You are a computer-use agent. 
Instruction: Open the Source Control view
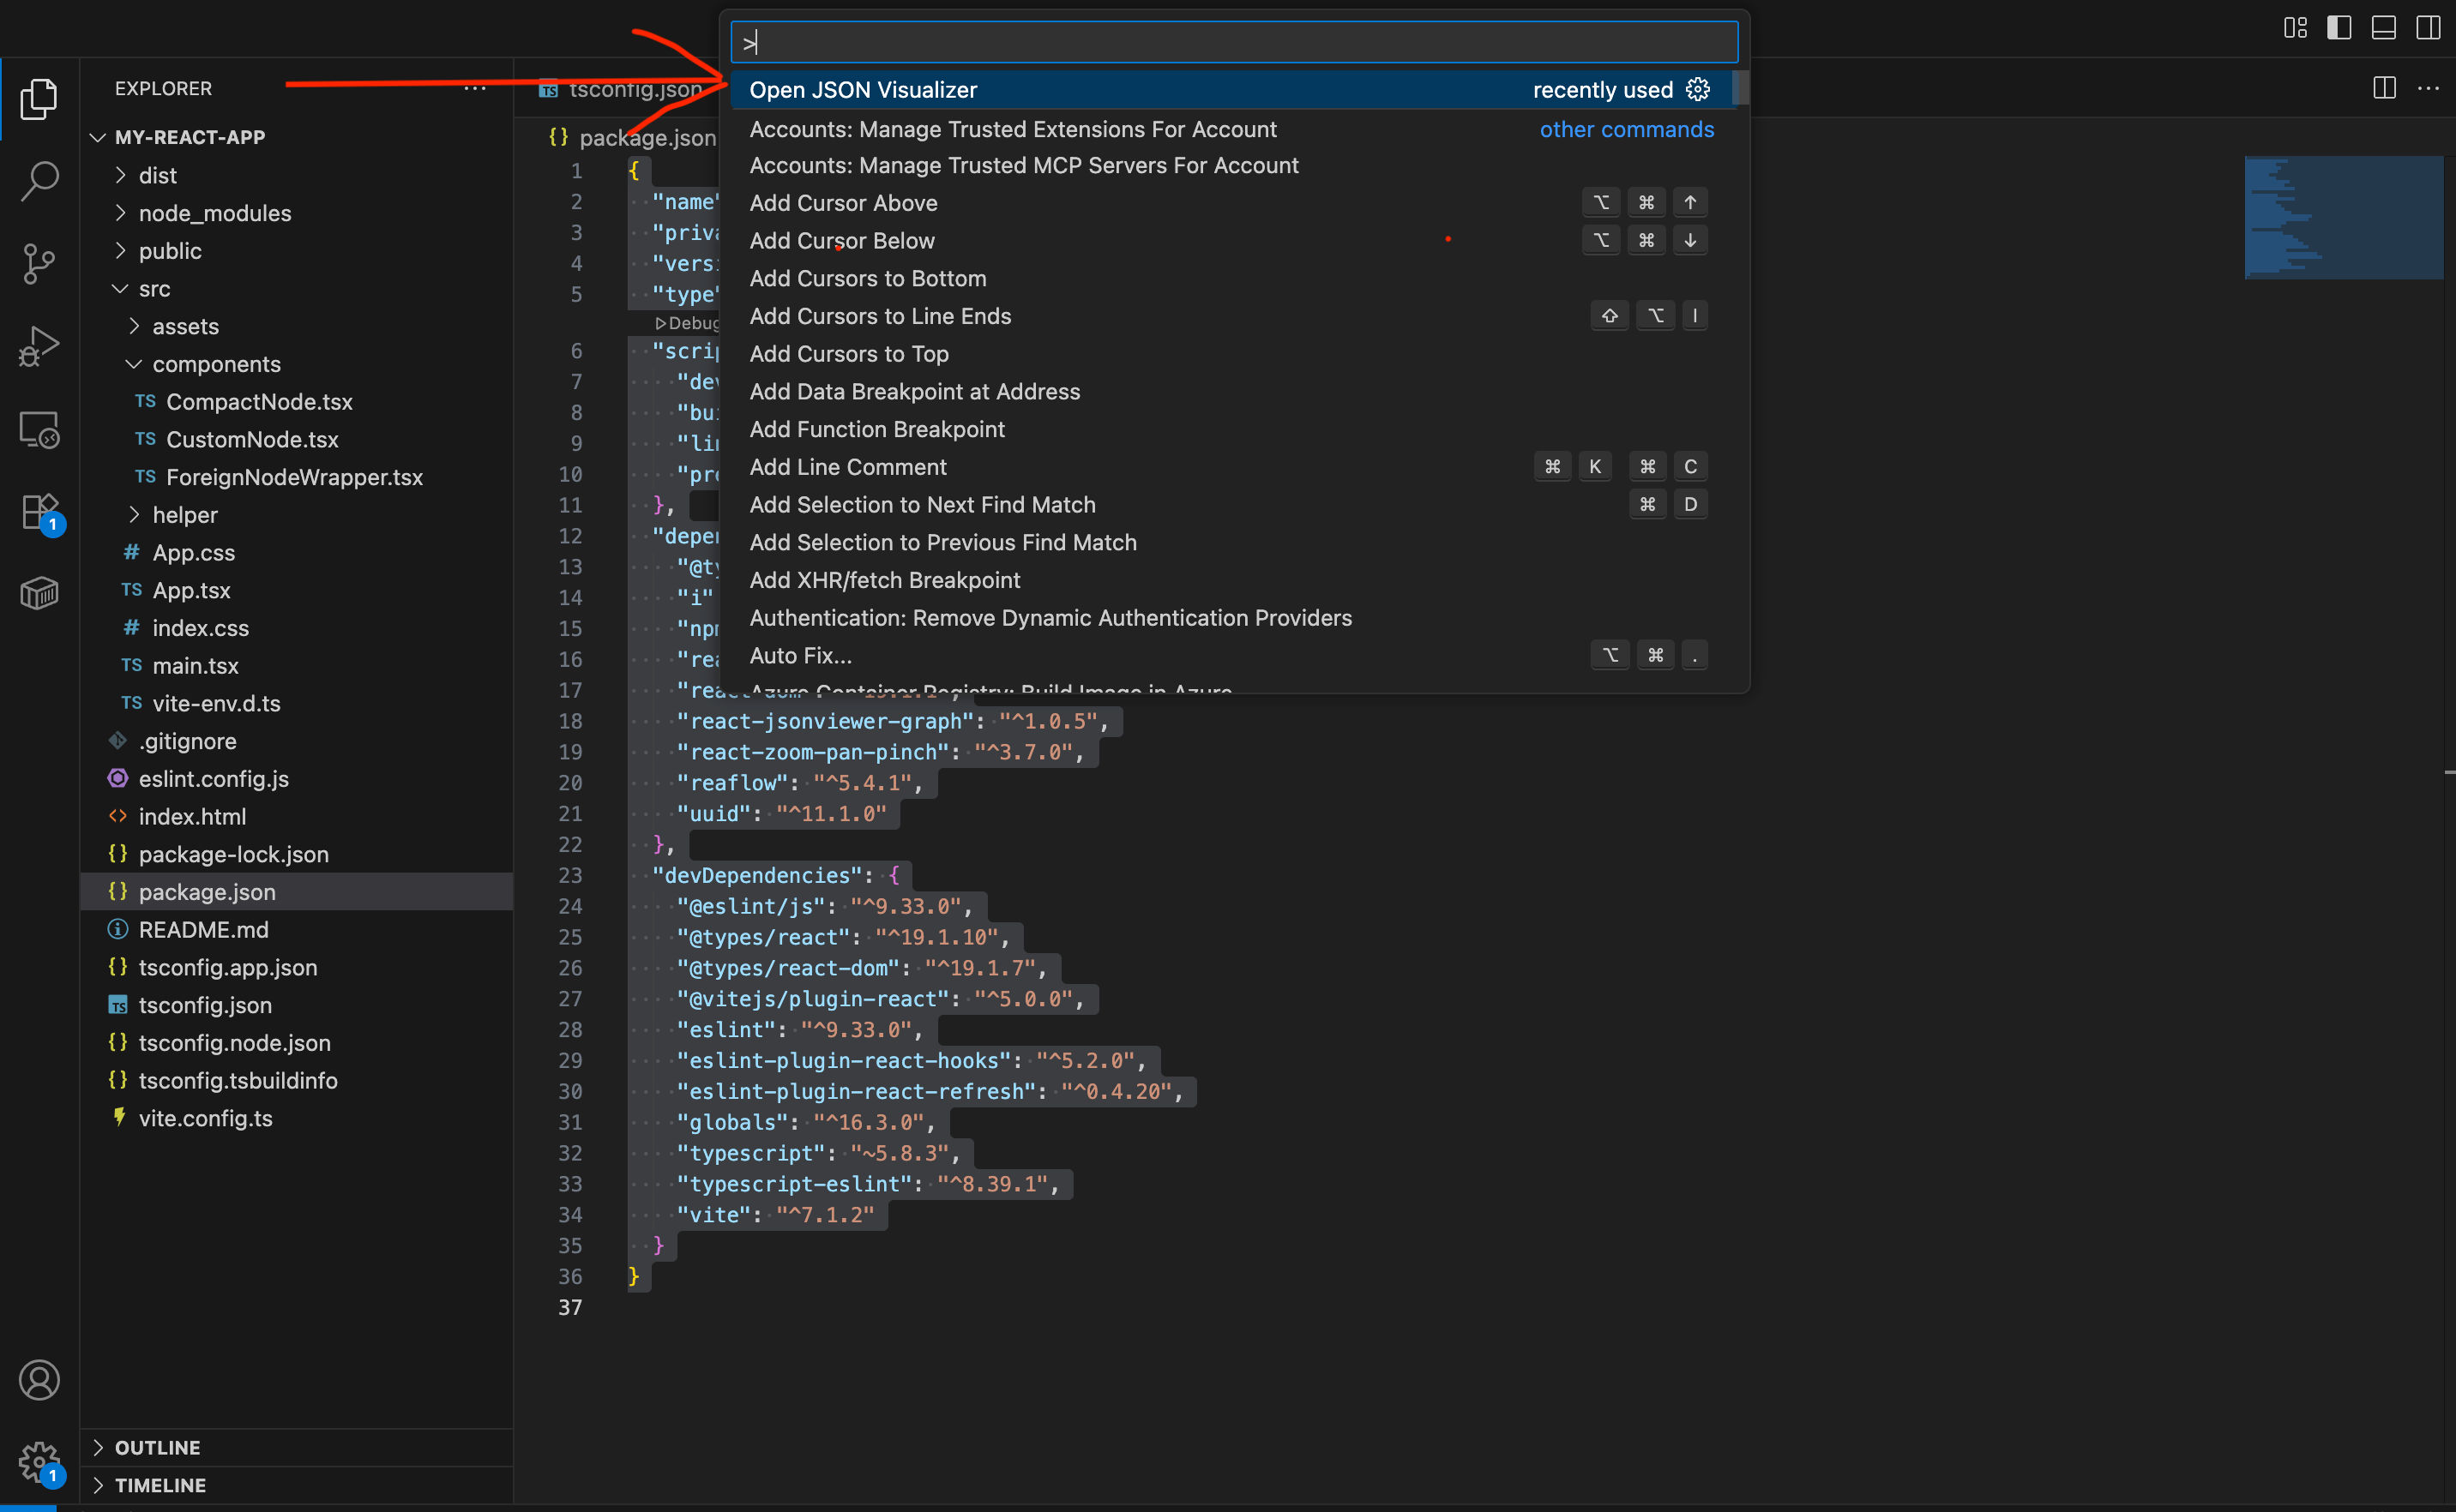click(x=39, y=263)
